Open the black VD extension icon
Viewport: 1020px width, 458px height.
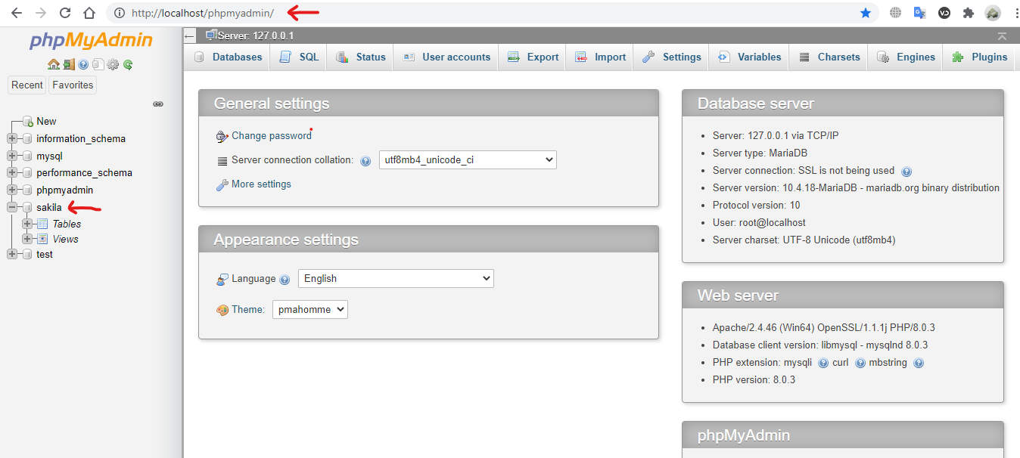944,13
